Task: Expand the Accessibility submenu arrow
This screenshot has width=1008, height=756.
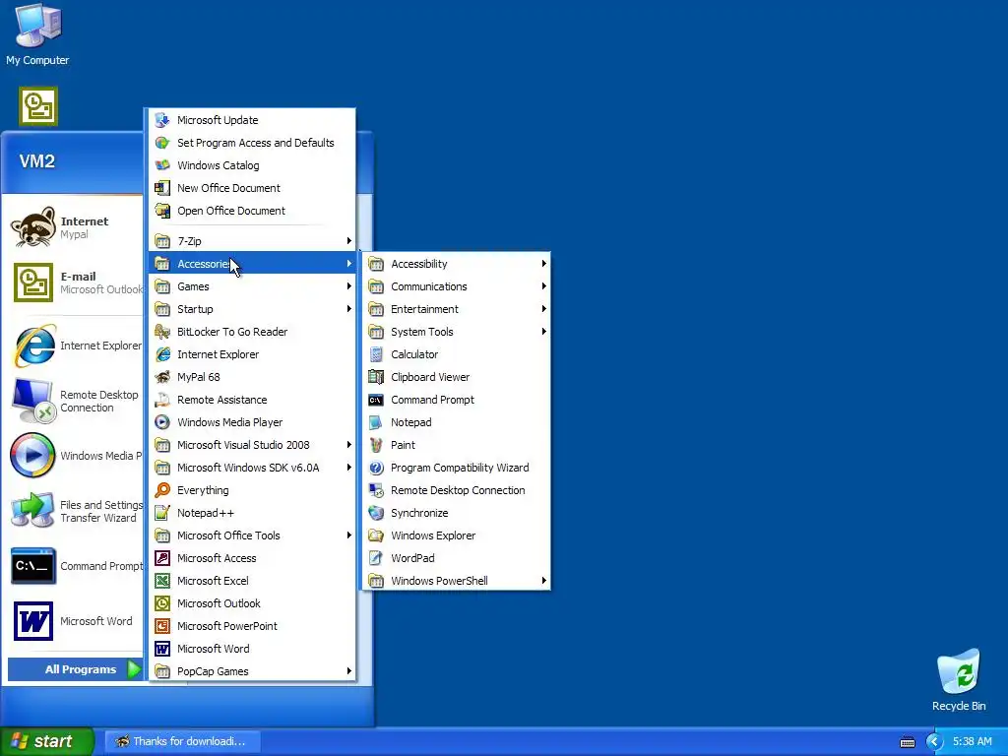Action: 543,264
